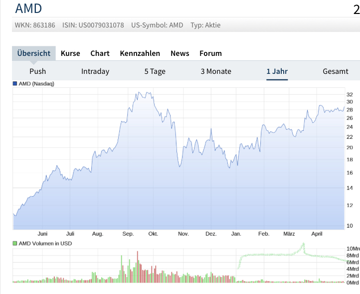Click the Juni label on time axis

tap(42, 234)
